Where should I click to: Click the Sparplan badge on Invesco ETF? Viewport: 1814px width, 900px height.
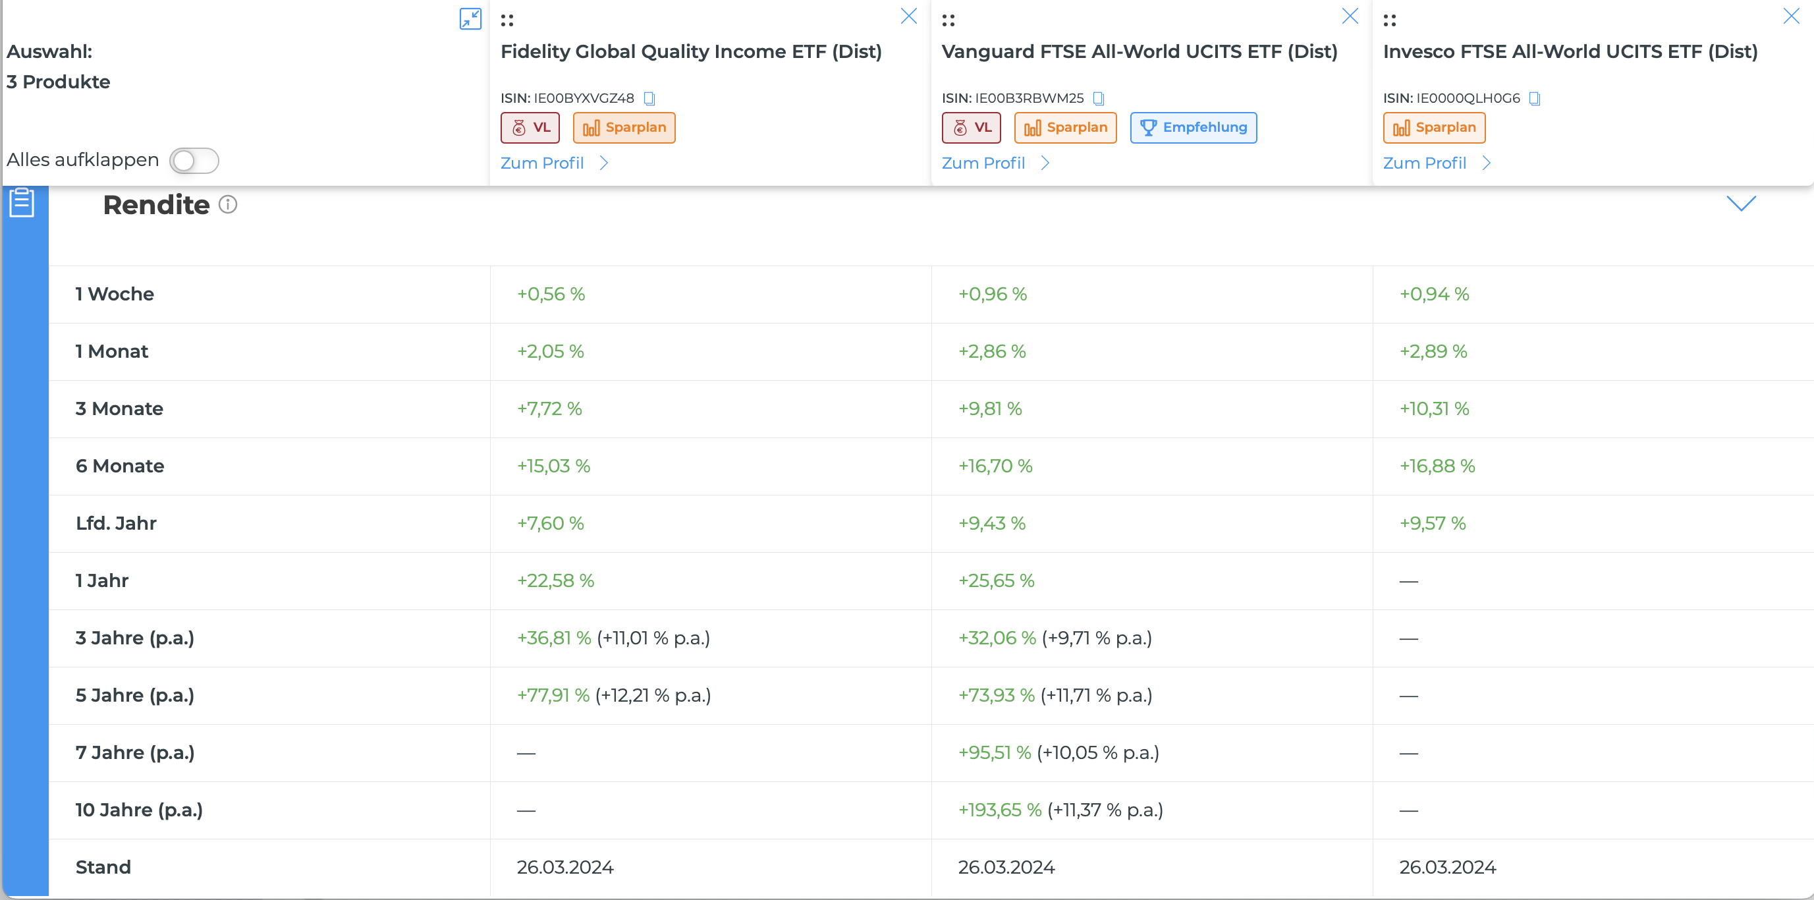1434,127
